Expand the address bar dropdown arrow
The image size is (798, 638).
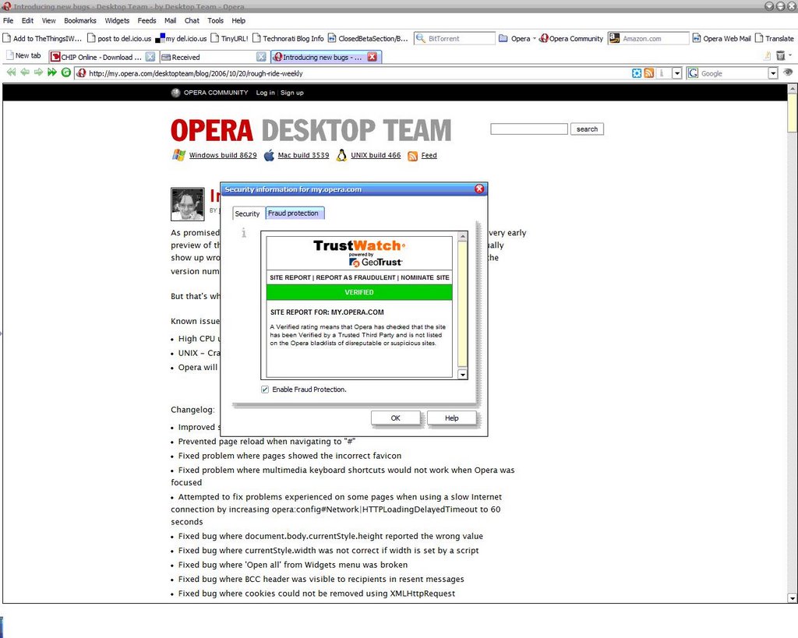pyautogui.click(x=676, y=73)
